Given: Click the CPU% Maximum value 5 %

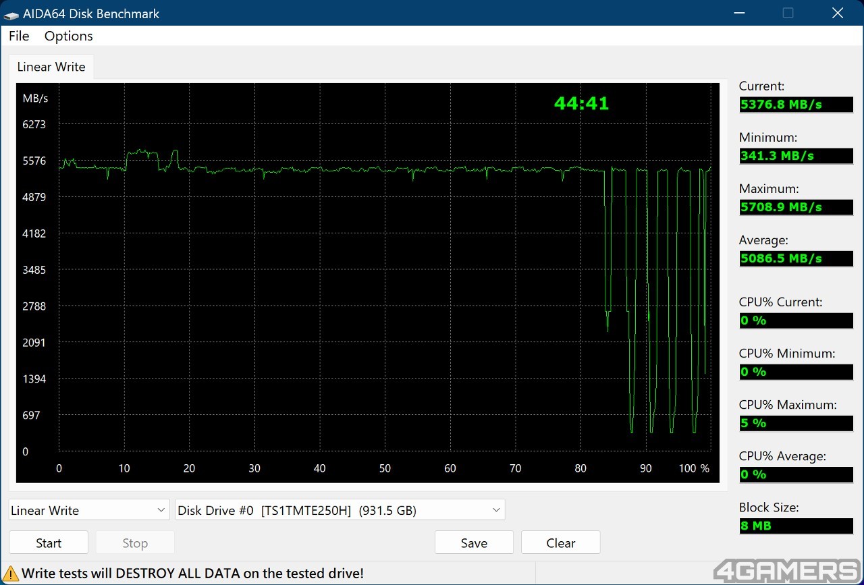Looking at the screenshot, I should pyautogui.click(x=796, y=423).
